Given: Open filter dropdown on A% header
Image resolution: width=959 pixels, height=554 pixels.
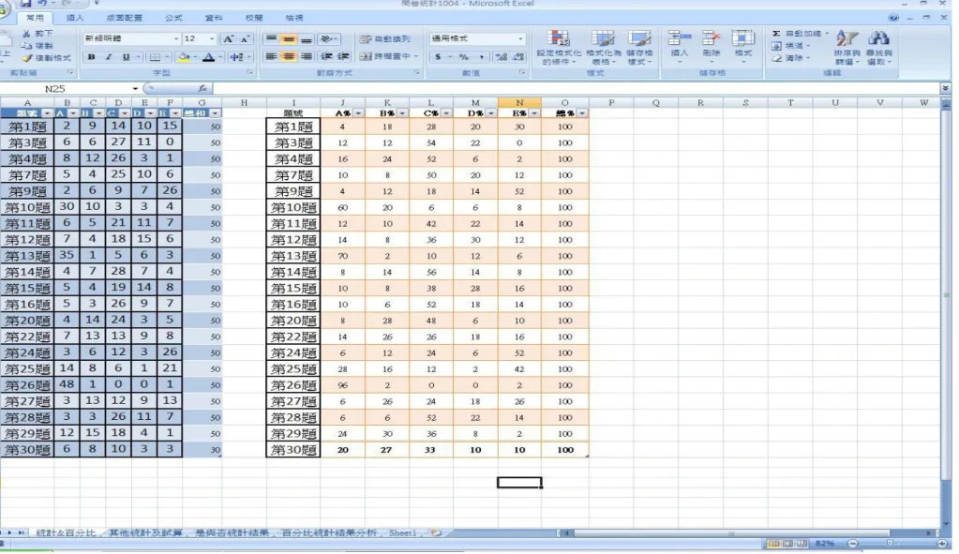Looking at the screenshot, I should pos(358,113).
